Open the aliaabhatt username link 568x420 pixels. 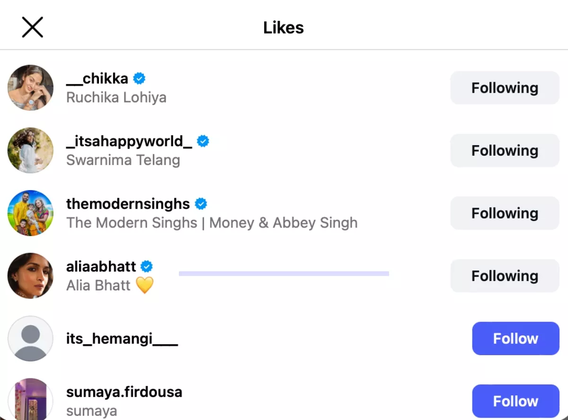(101, 267)
